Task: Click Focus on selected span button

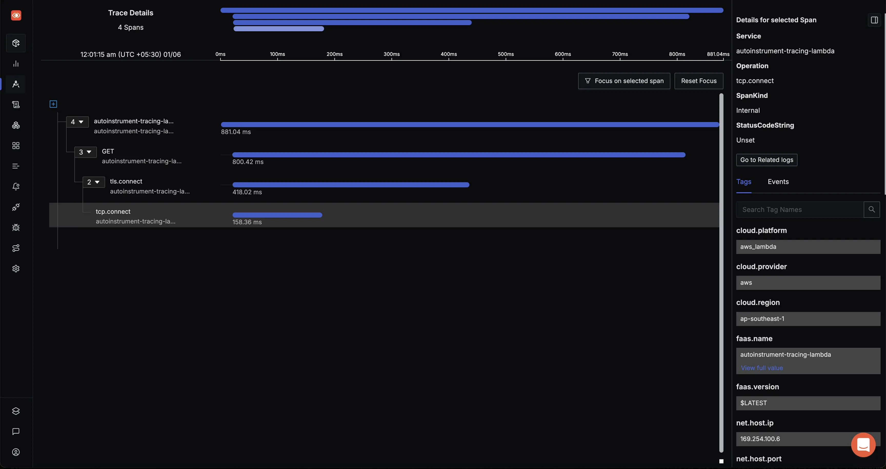Action: [624, 81]
